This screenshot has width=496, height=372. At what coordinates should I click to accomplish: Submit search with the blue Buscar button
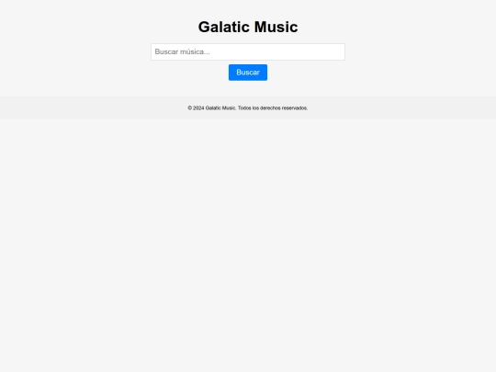point(248,73)
